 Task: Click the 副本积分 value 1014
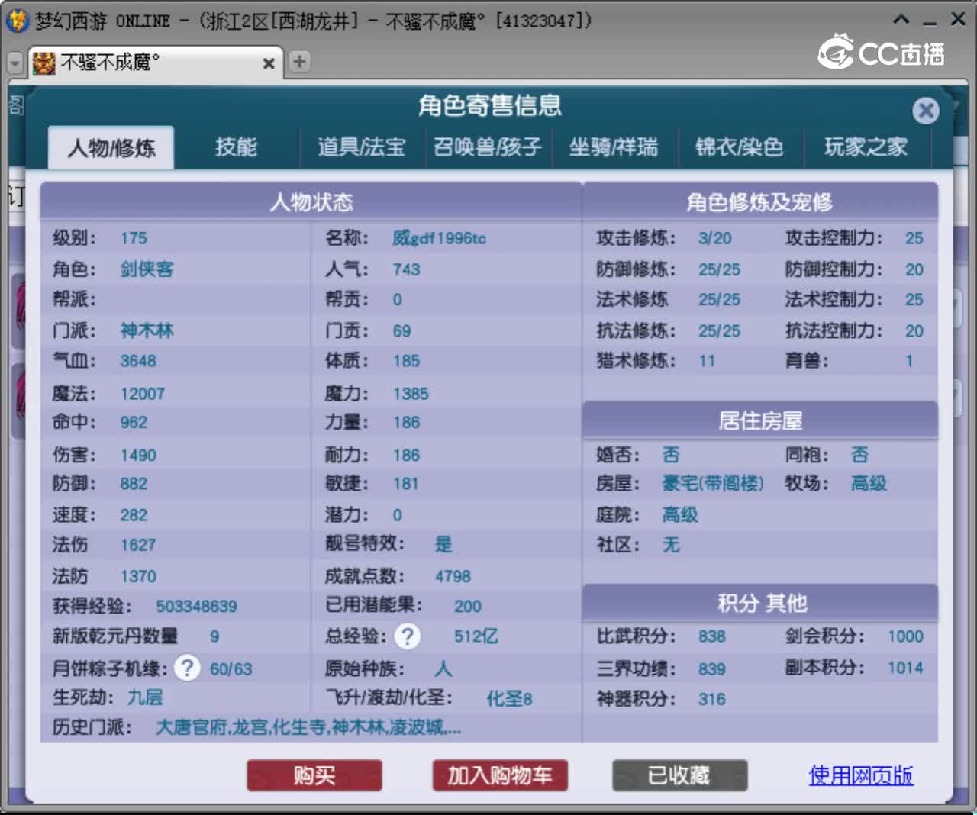click(905, 668)
